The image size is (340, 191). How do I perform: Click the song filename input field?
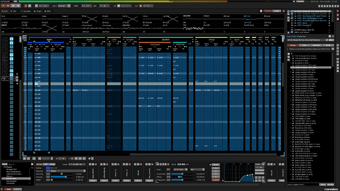click(x=303, y=185)
